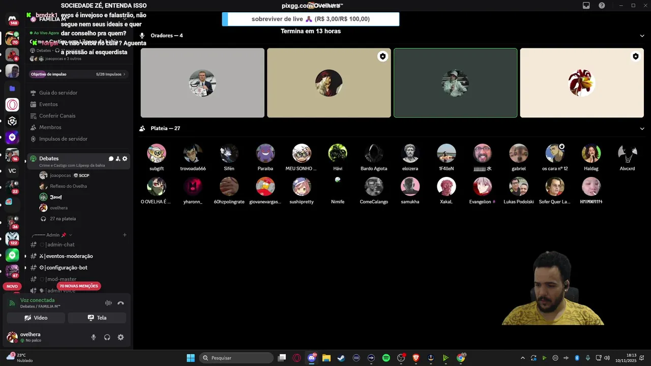Open Discord direct messages home icon
Screen dimensions: 651x366
12,19
